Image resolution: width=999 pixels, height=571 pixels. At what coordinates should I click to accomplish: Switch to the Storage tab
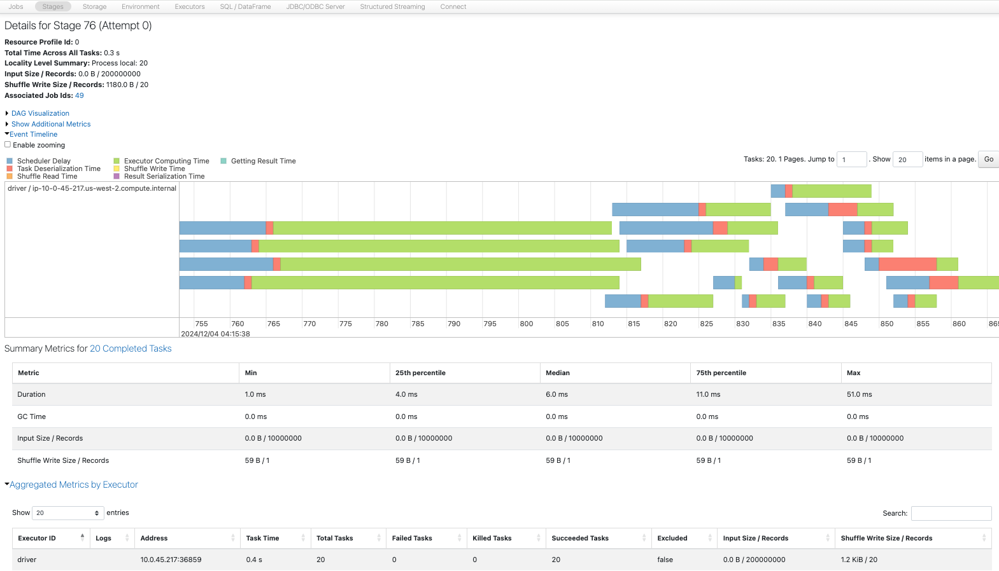tap(94, 6)
